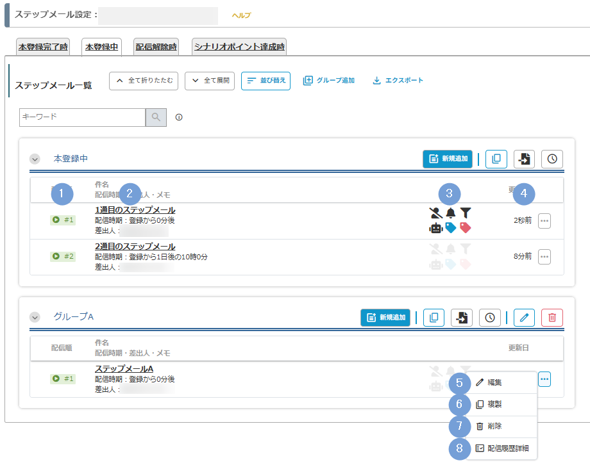The width and height of the screenshot is (590, 465).
Task: Collapse the 本登録中 group with its chevron
Action: click(35, 159)
